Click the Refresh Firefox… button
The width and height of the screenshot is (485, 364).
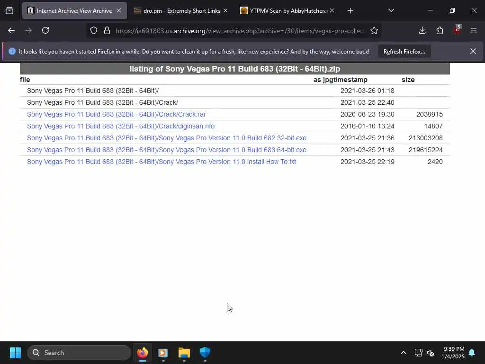click(x=404, y=51)
